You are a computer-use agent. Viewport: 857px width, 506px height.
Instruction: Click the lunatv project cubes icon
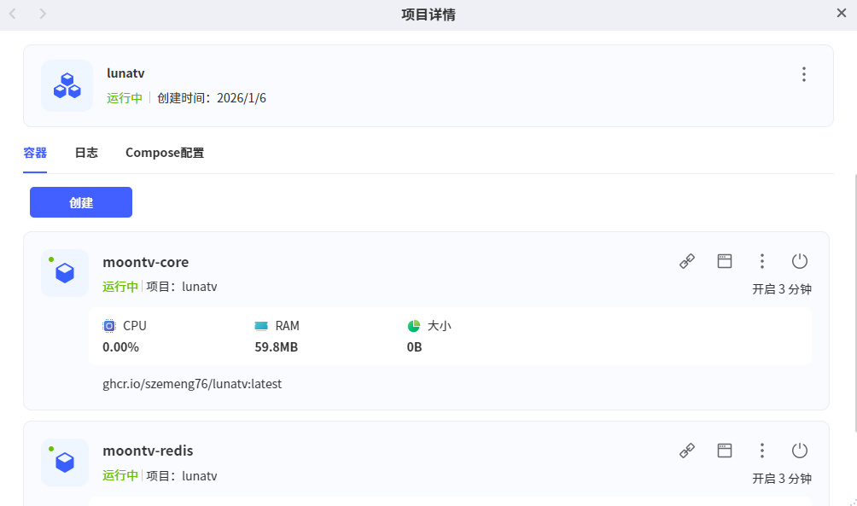67,85
